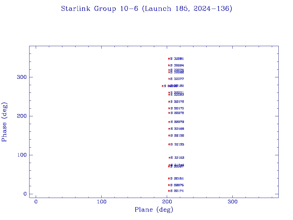The image size is (293, 220).
Task: Click the S 32078 data label
Action: (x=177, y=113)
